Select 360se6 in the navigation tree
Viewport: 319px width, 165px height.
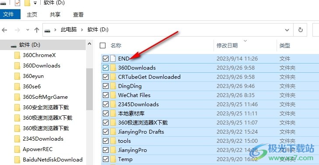(x=32, y=87)
